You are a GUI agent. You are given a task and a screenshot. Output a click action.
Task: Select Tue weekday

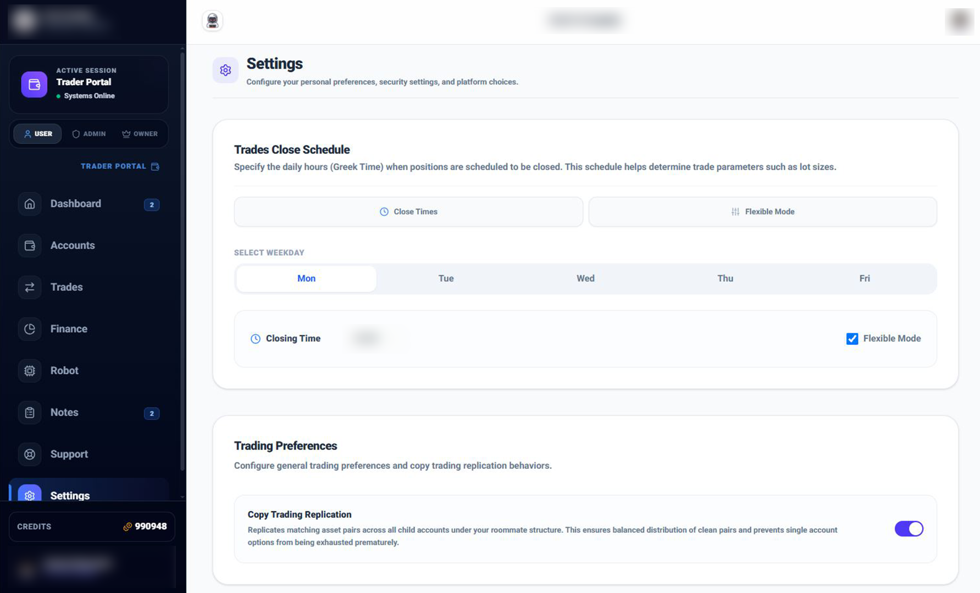(446, 278)
